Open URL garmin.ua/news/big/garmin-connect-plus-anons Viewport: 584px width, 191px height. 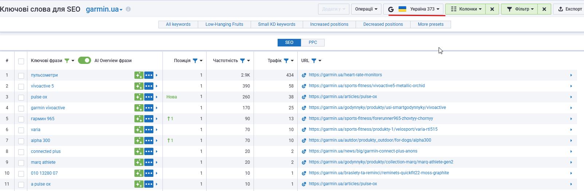363,151
